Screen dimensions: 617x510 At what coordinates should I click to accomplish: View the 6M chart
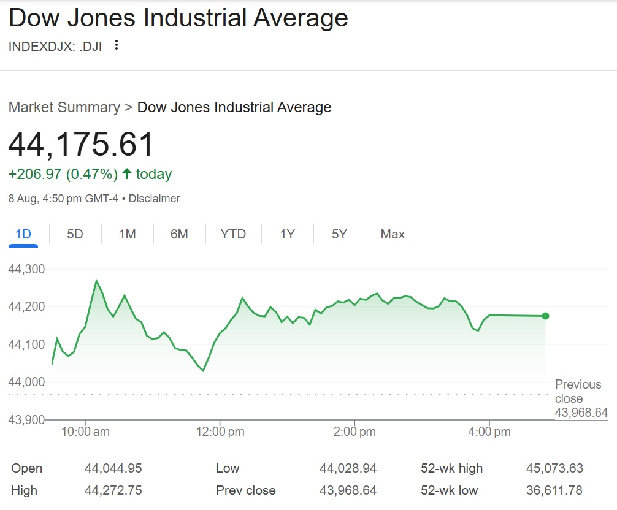178,234
